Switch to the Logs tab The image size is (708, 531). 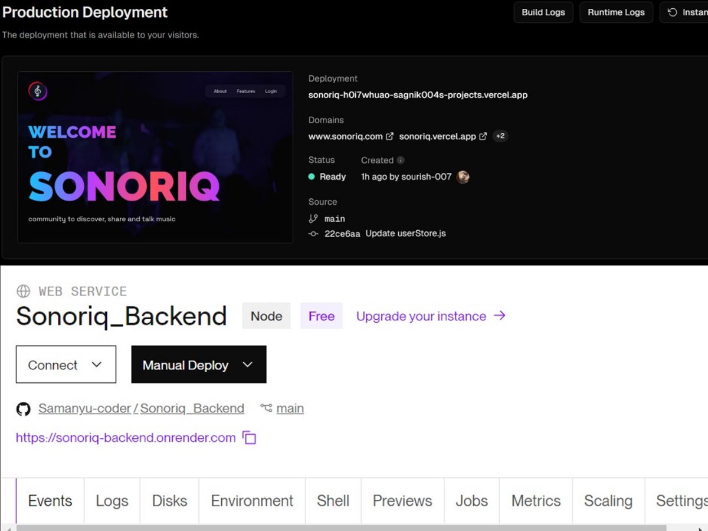click(112, 501)
